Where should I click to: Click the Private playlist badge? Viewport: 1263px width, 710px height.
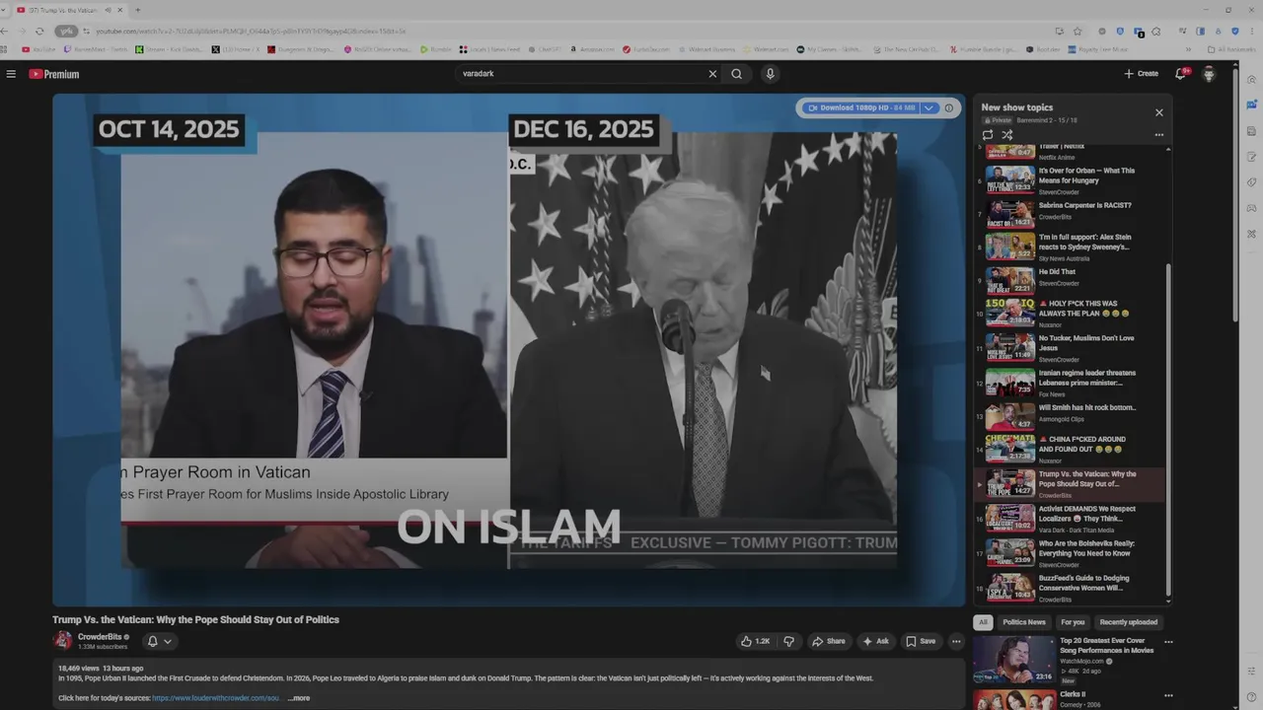[x=997, y=120]
